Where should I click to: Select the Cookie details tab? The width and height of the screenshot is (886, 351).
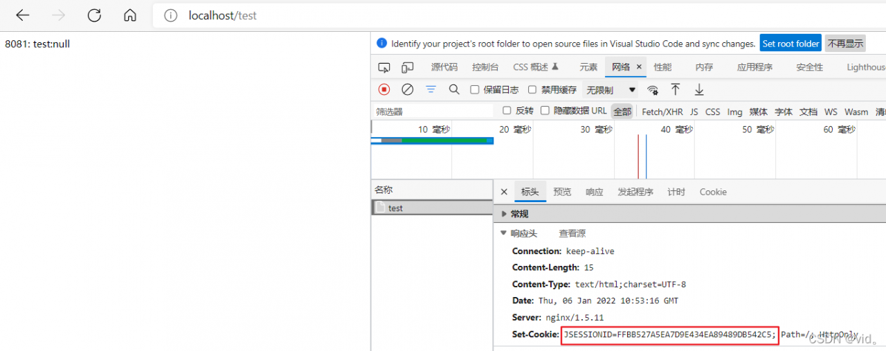click(713, 192)
